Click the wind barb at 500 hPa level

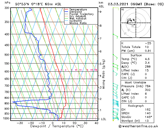click(x=115, y=57)
